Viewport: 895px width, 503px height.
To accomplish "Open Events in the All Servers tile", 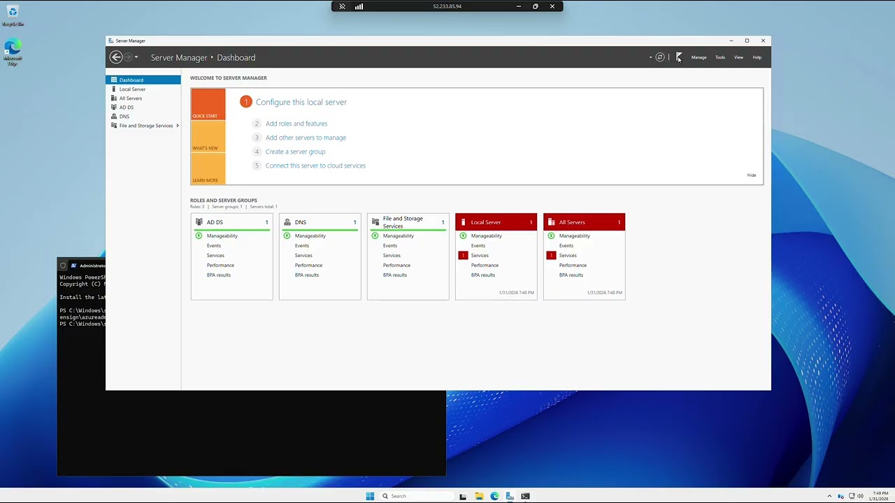I will (x=566, y=245).
